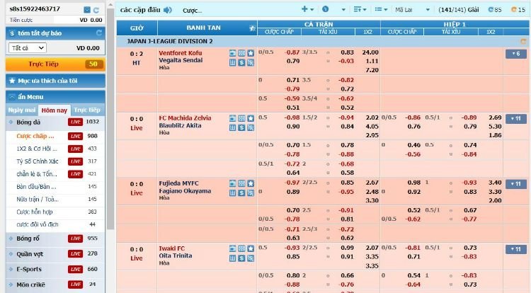Switch to the Hôm nay tab
531x293 pixels.
[x=55, y=110]
